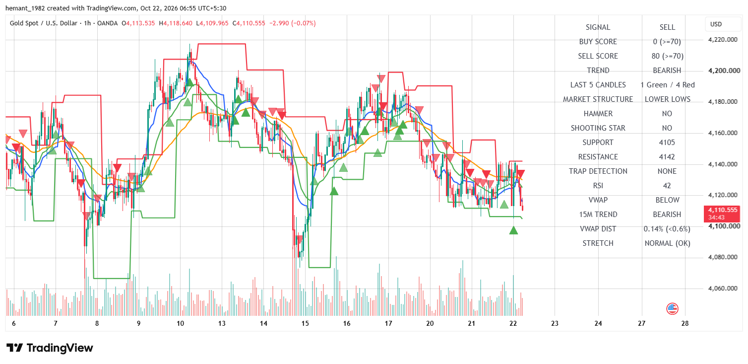Click the 4,080.000 price axis label
The width and height of the screenshot is (748, 364).
click(723, 257)
